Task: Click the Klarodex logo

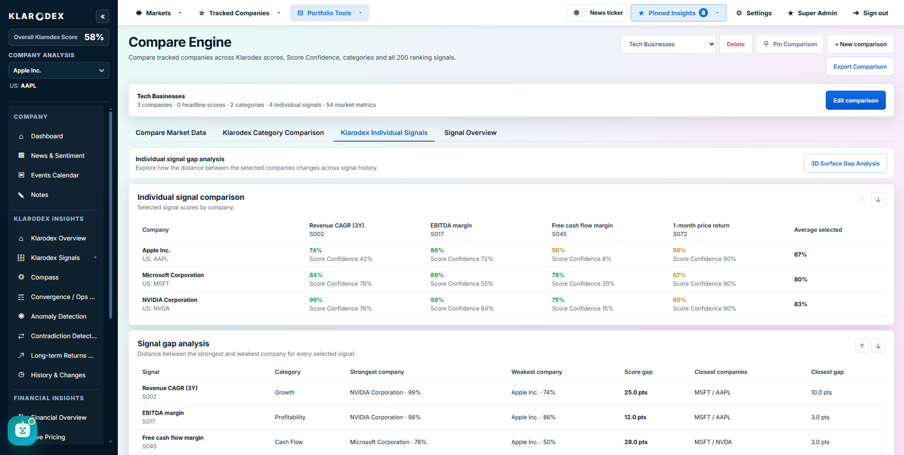Action: click(36, 16)
